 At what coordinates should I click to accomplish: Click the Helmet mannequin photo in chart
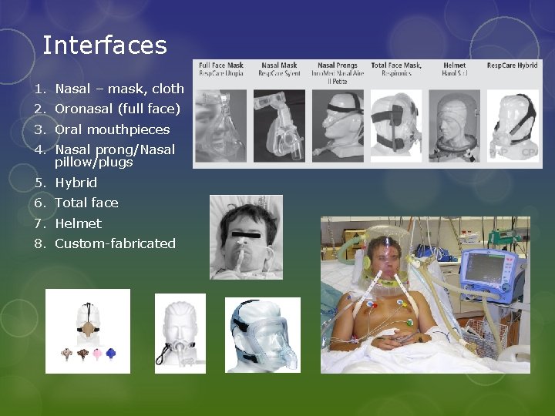tap(455, 126)
